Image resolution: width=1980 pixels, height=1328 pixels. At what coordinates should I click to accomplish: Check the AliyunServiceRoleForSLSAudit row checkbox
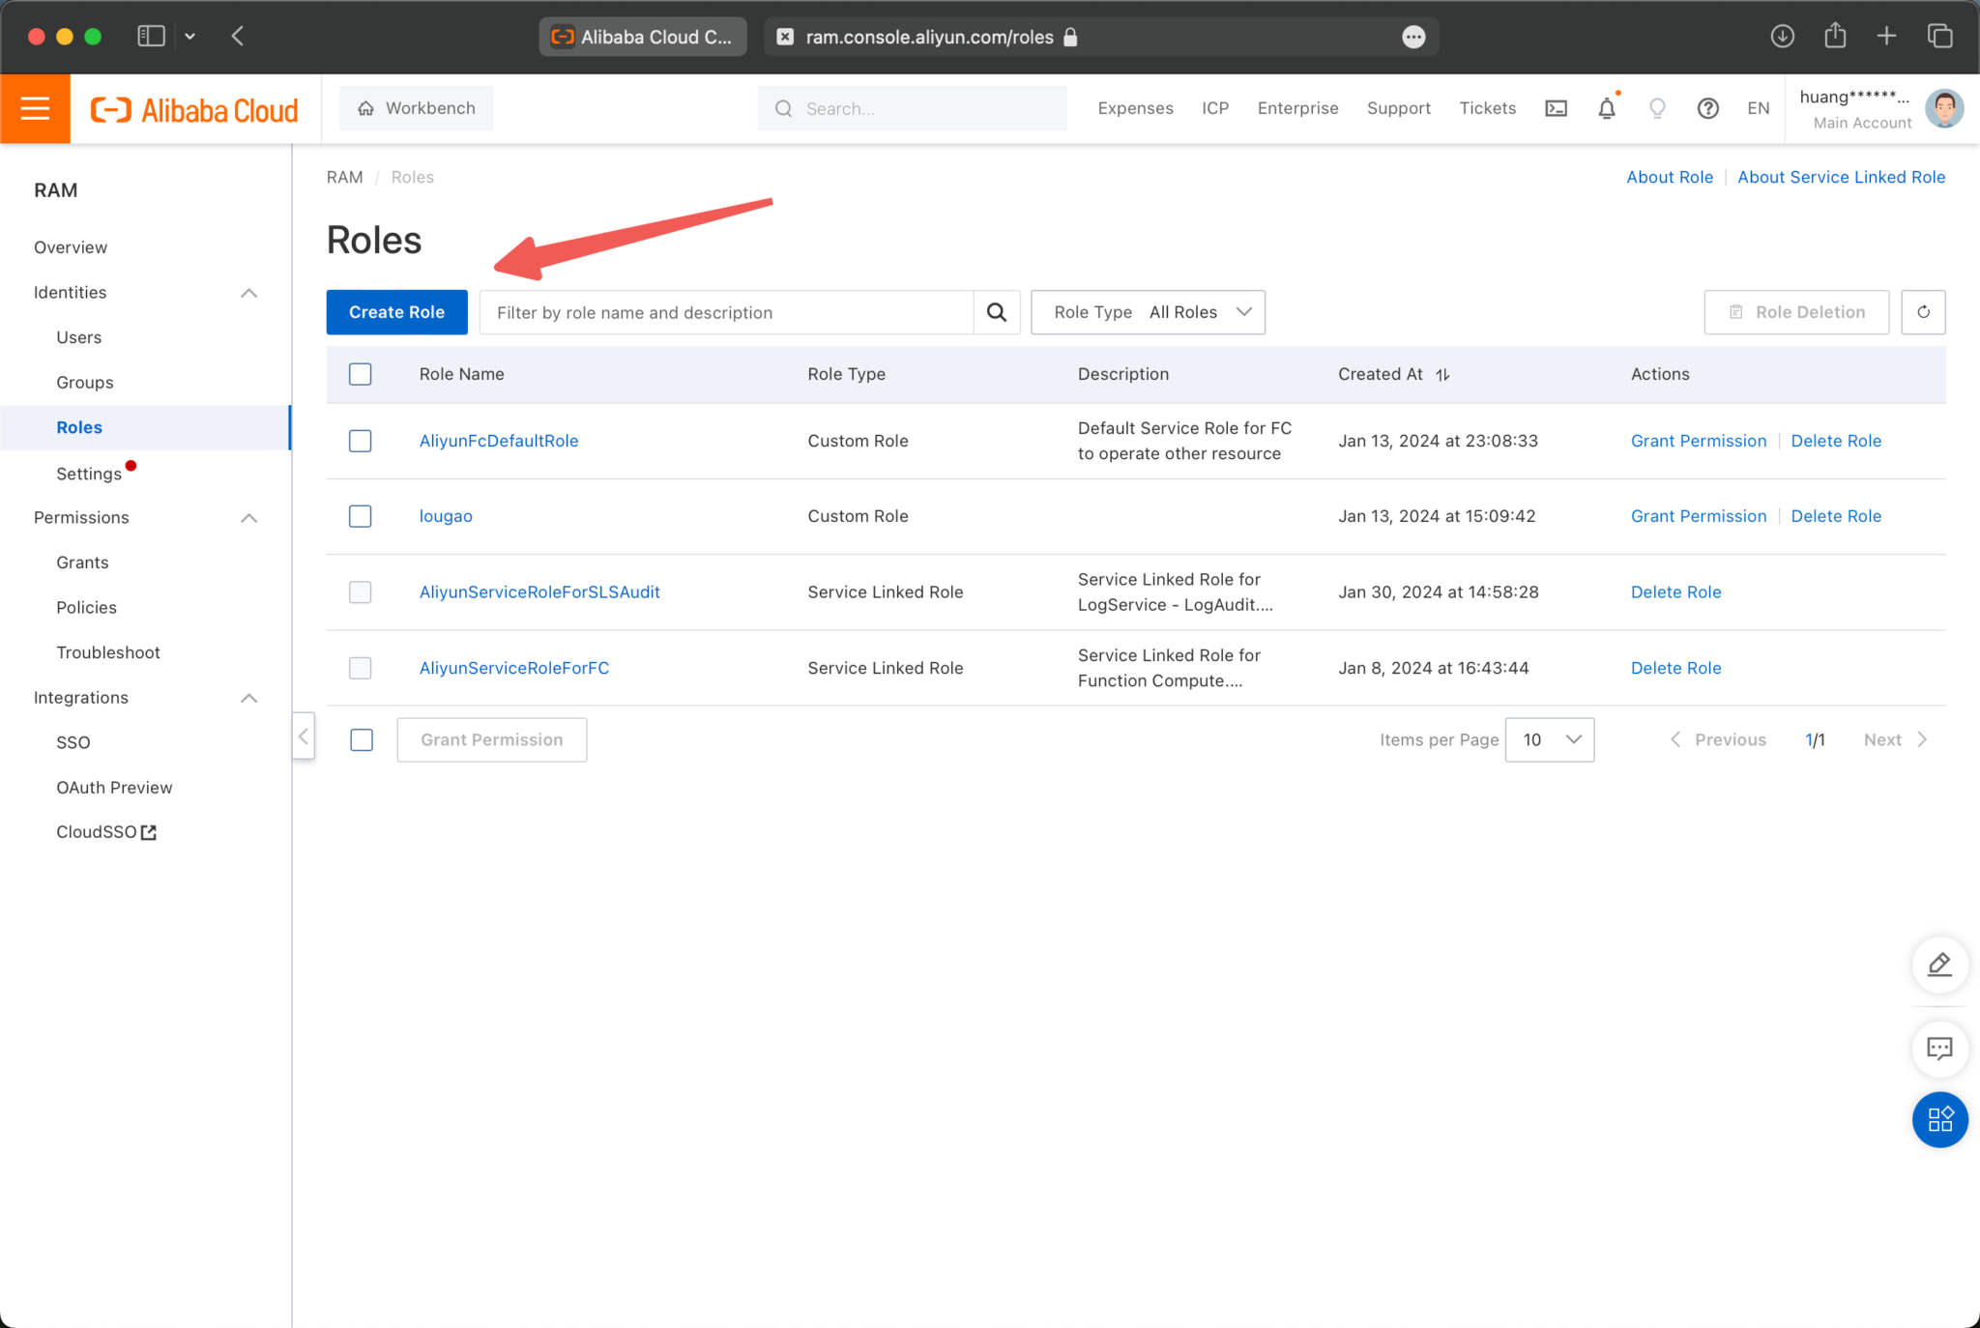361,592
